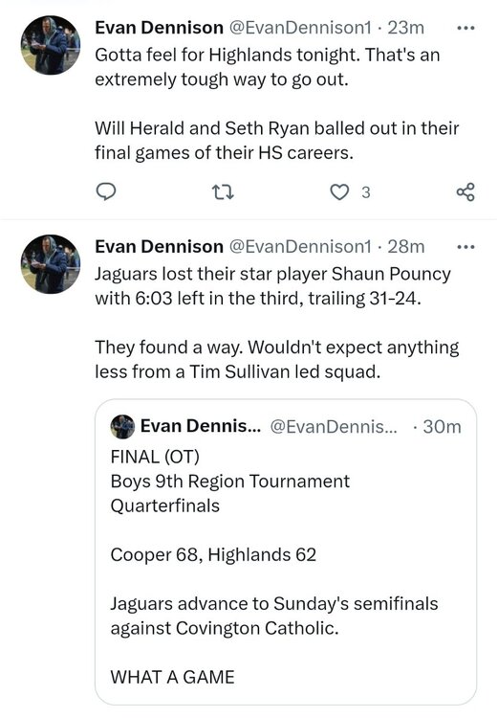Reply to the Highlands tweet

pyautogui.click(x=106, y=191)
